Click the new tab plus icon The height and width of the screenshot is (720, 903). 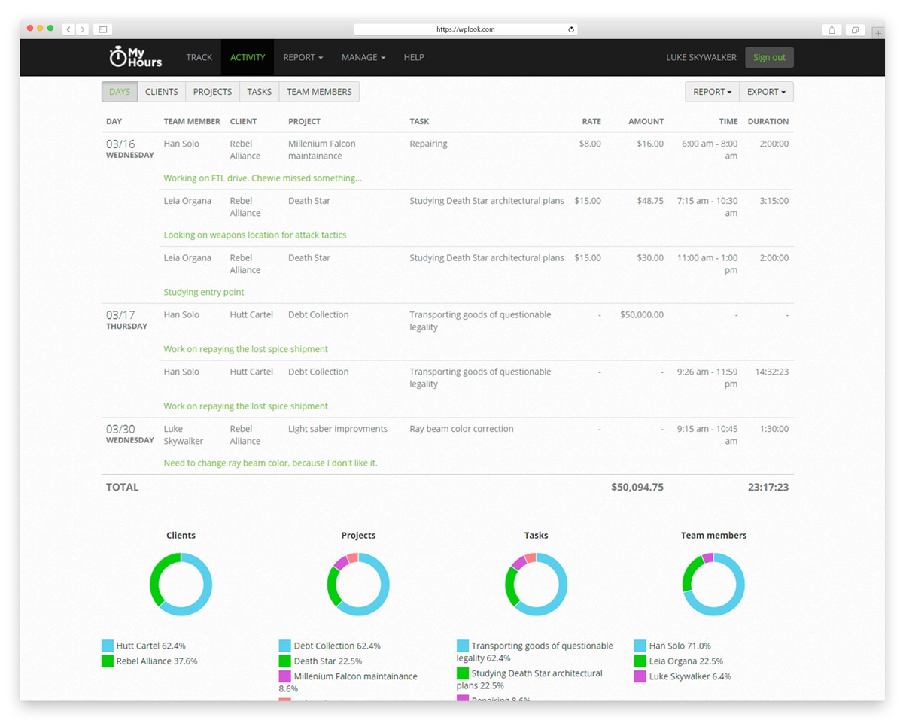878,33
